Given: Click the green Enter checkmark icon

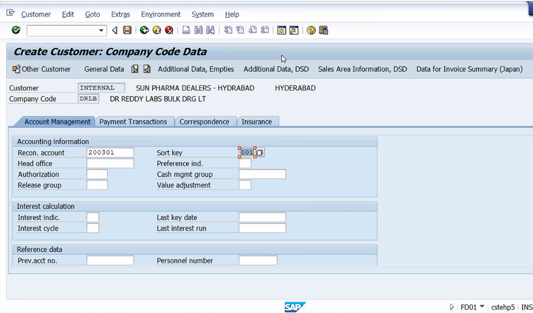Looking at the screenshot, I should [16, 30].
